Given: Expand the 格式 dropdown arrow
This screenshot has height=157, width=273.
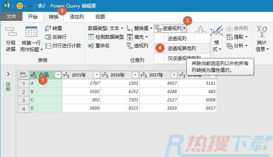Looking at the screenshot, I should [220, 49].
